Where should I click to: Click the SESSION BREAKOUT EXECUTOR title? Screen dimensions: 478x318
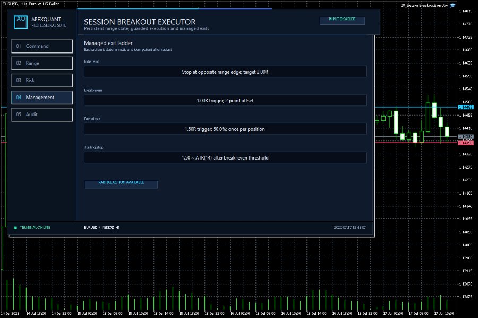pos(140,22)
